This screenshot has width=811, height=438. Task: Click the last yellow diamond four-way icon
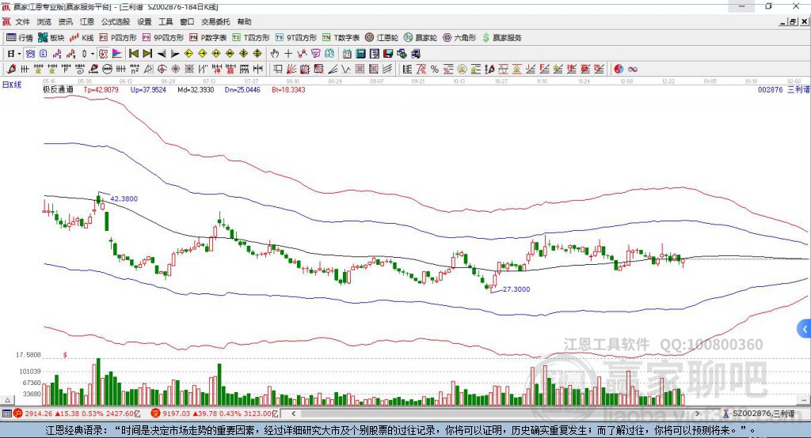257,54
